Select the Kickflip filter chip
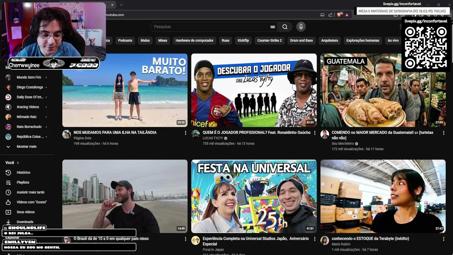Viewport: 453px width, 255px height. pos(243,40)
